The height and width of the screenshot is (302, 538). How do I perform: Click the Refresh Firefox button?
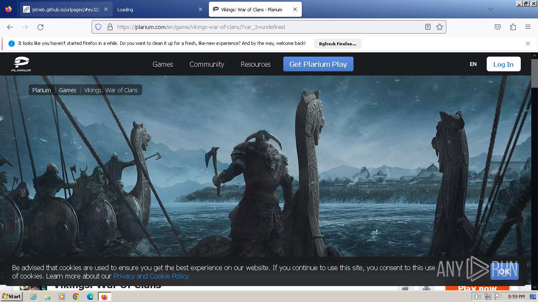point(338,44)
